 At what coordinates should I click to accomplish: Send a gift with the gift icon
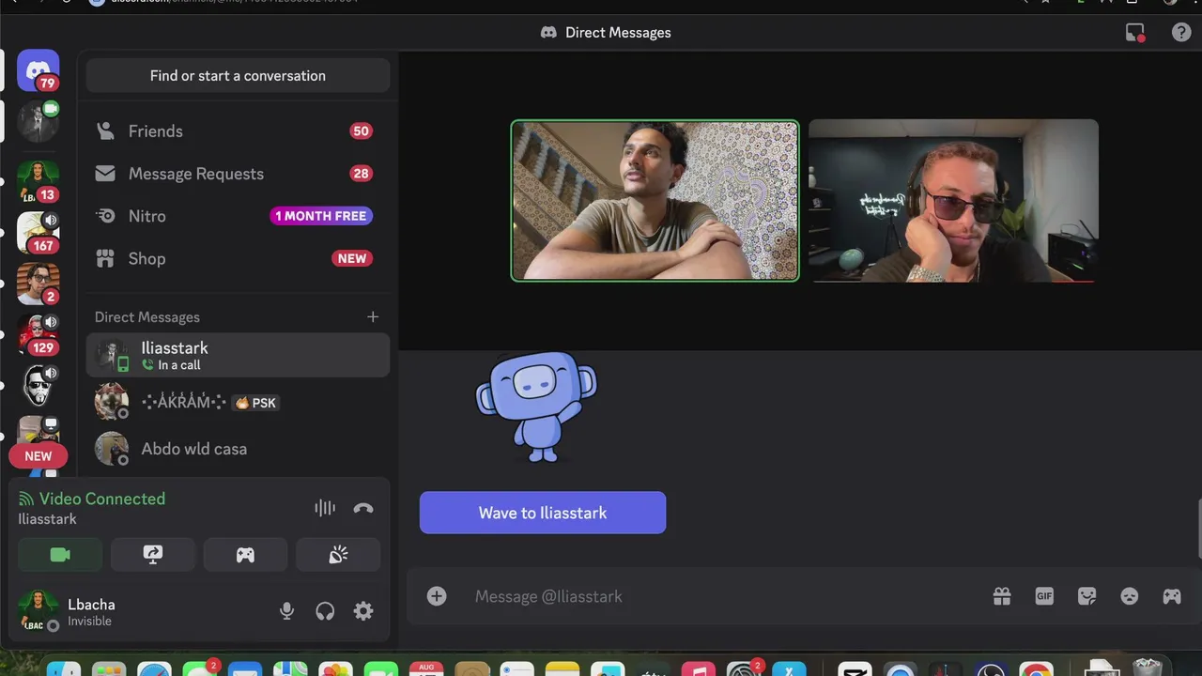tap(1002, 596)
